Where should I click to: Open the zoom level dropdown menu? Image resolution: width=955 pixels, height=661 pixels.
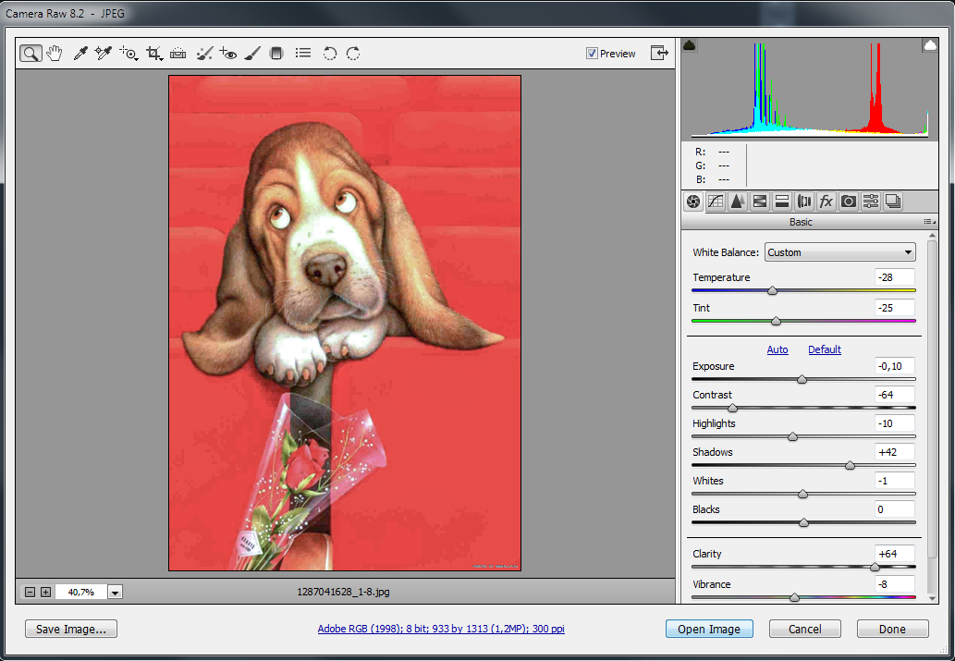[116, 592]
